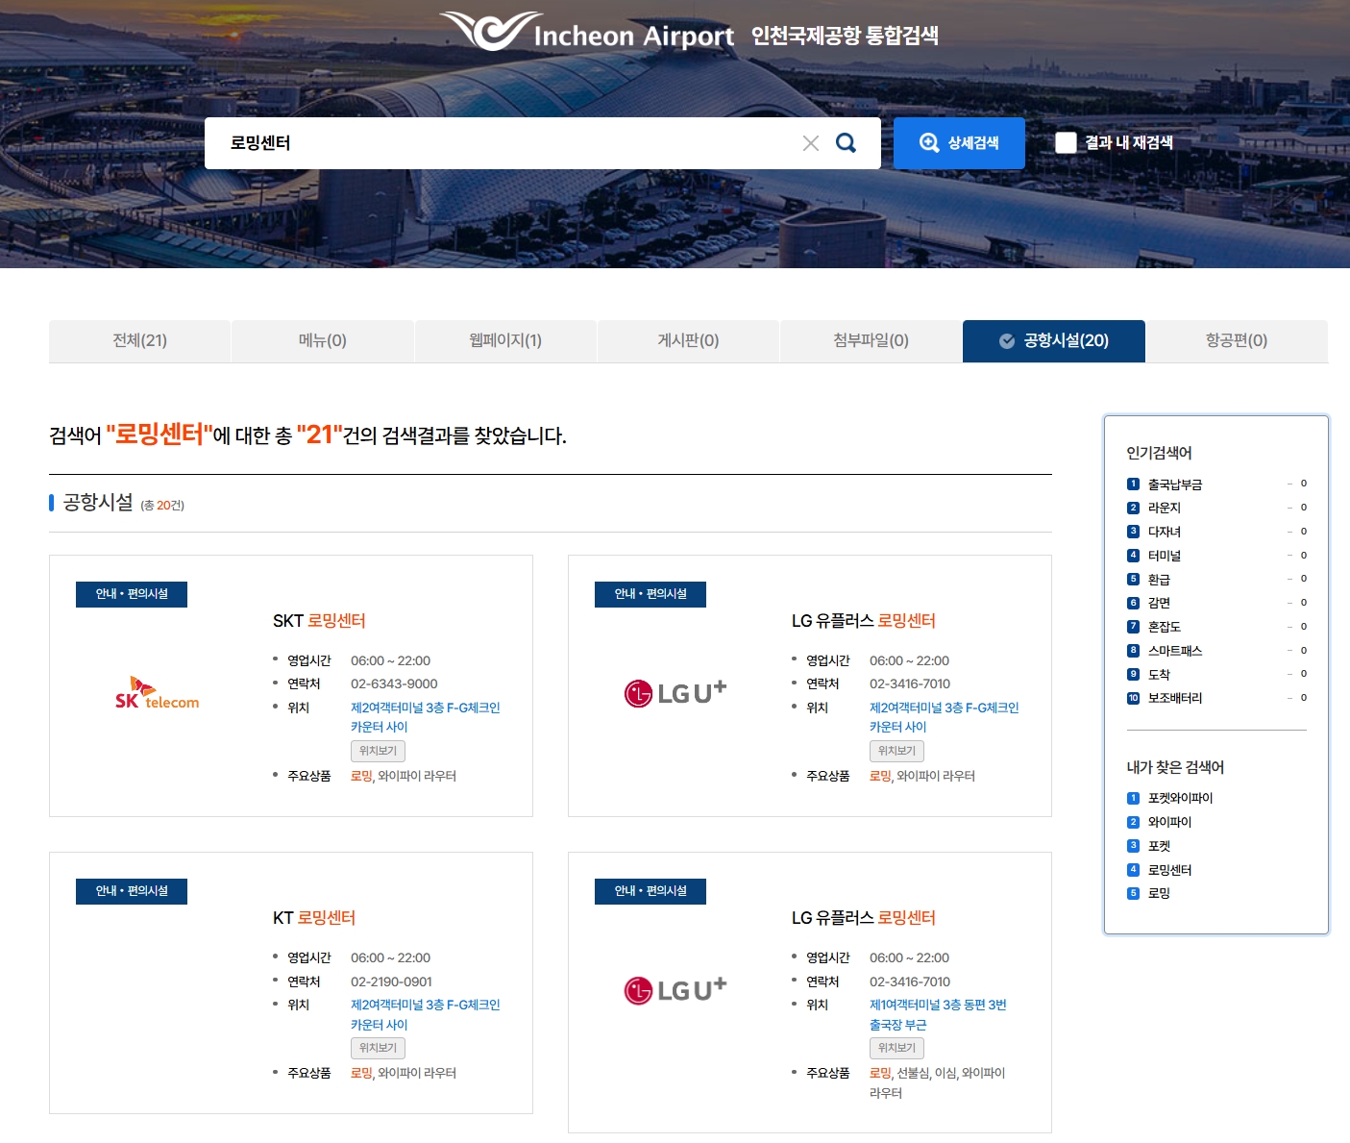The height and width of the screenshot is (1143, 1350).
Task: Switch to the 전체(21) tab
Action: pyautogui.click(x=139, y=340)
